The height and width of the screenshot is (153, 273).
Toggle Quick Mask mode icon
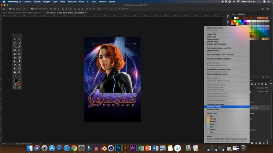coord(15,88)
